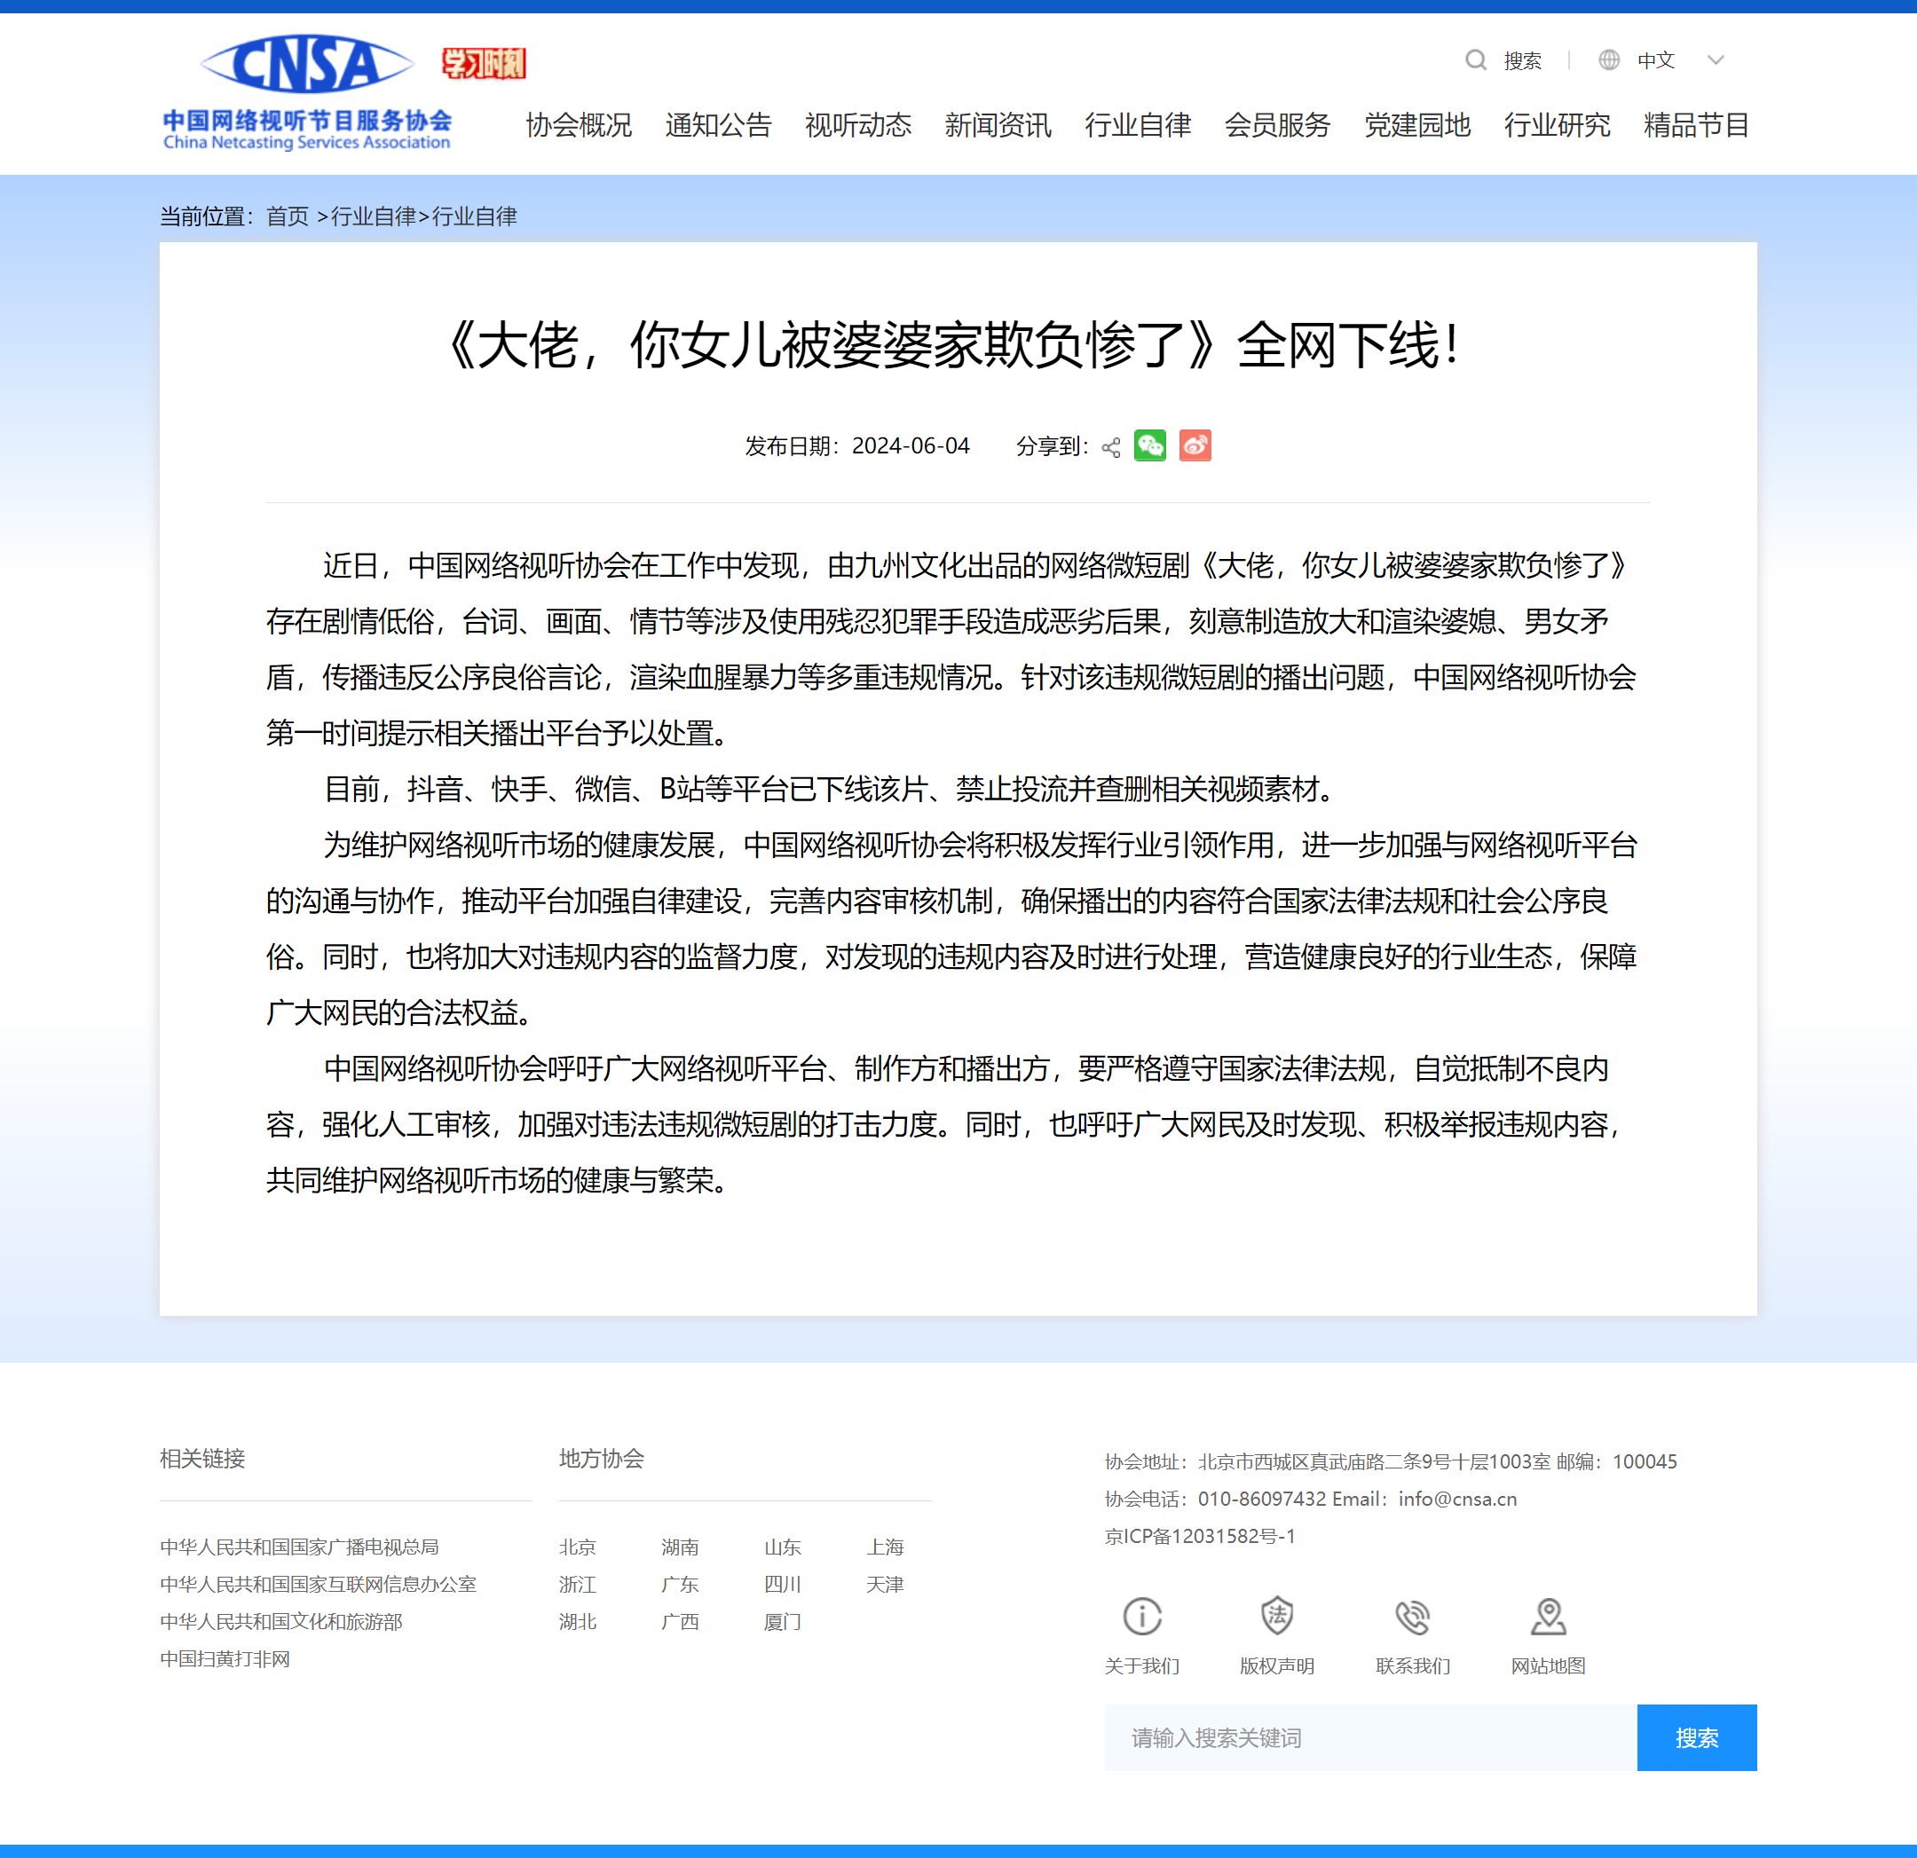Open the 新闻资讯 menu
Image resolution: width=1917 pixels, height=1858 pixels.
coord(998,125)
